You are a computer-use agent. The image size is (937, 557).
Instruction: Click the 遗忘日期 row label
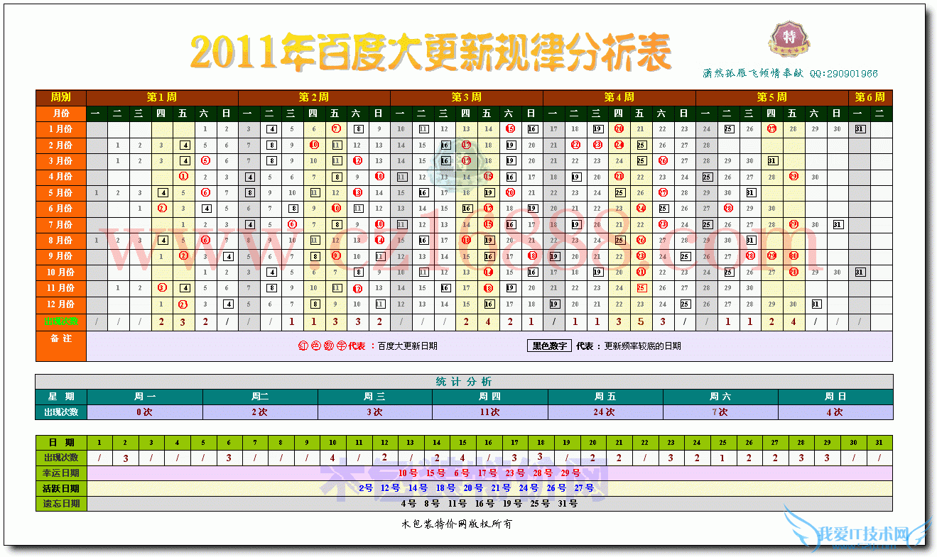tap(61, 504)
